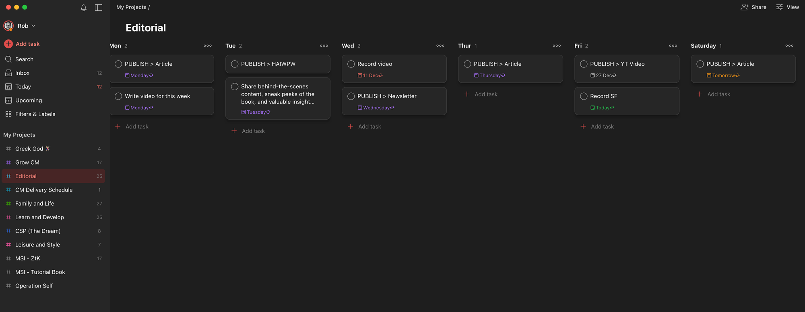Complete Thursday's PUBLISH > Article task
This screenshot has height=312, width=805.
467,64
